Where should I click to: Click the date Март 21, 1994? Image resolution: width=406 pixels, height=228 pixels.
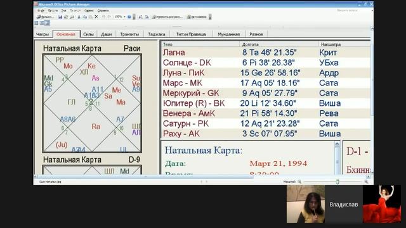coord(278,163)
